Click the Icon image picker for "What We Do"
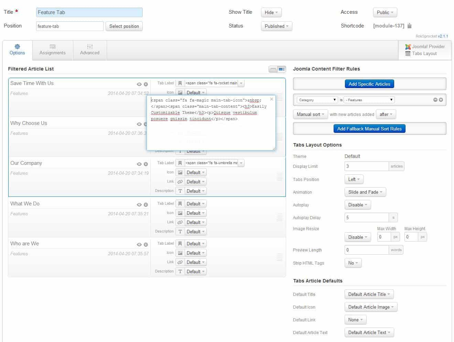Image resolution: width=454 pixels, height=342 pixels. (x=180, y=213)
